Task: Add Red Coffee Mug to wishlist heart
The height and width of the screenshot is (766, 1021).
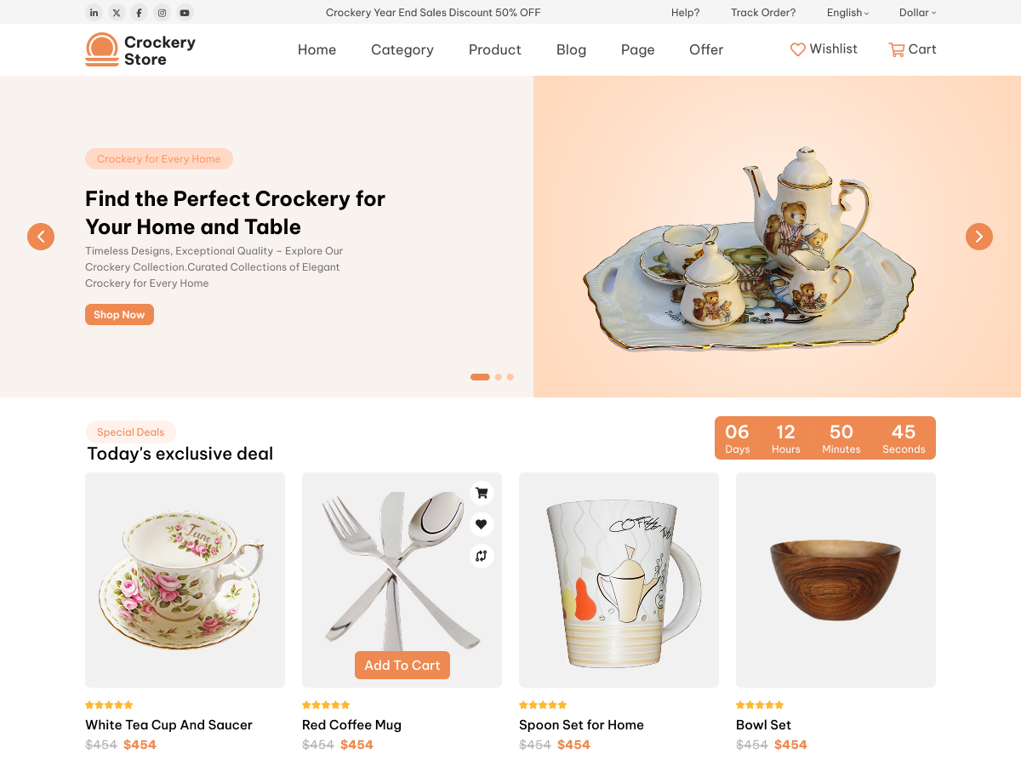Action: (x=481, y=524)
